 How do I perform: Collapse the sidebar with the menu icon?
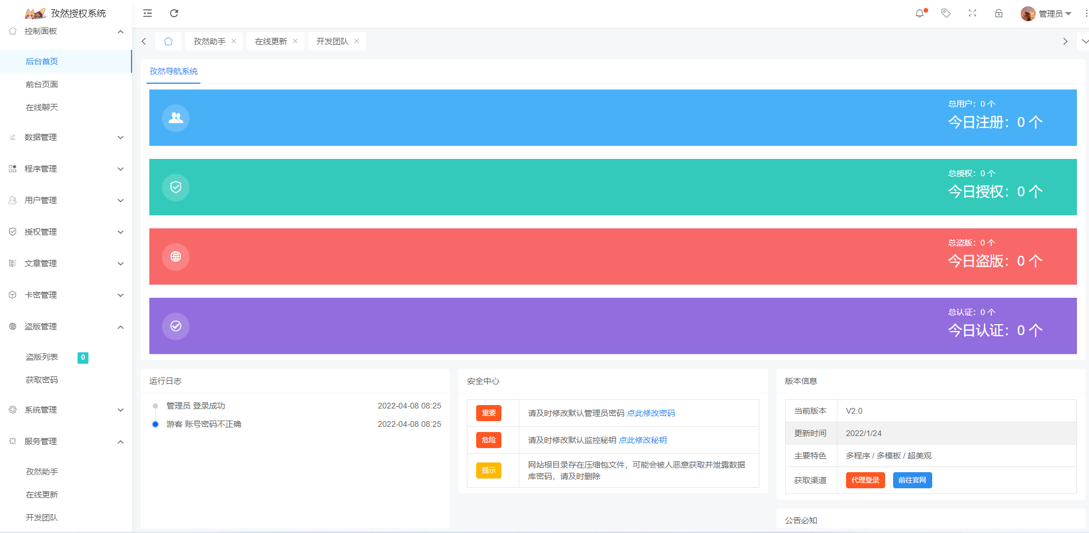[x=147, y=13]
